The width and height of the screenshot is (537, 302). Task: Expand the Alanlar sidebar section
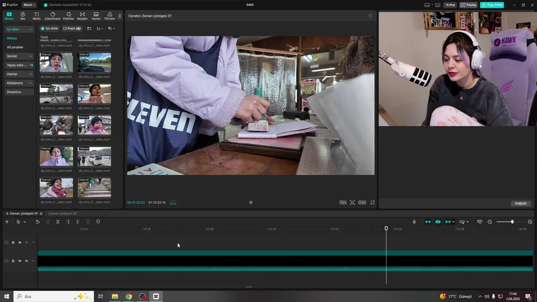[x=30, y=74]
